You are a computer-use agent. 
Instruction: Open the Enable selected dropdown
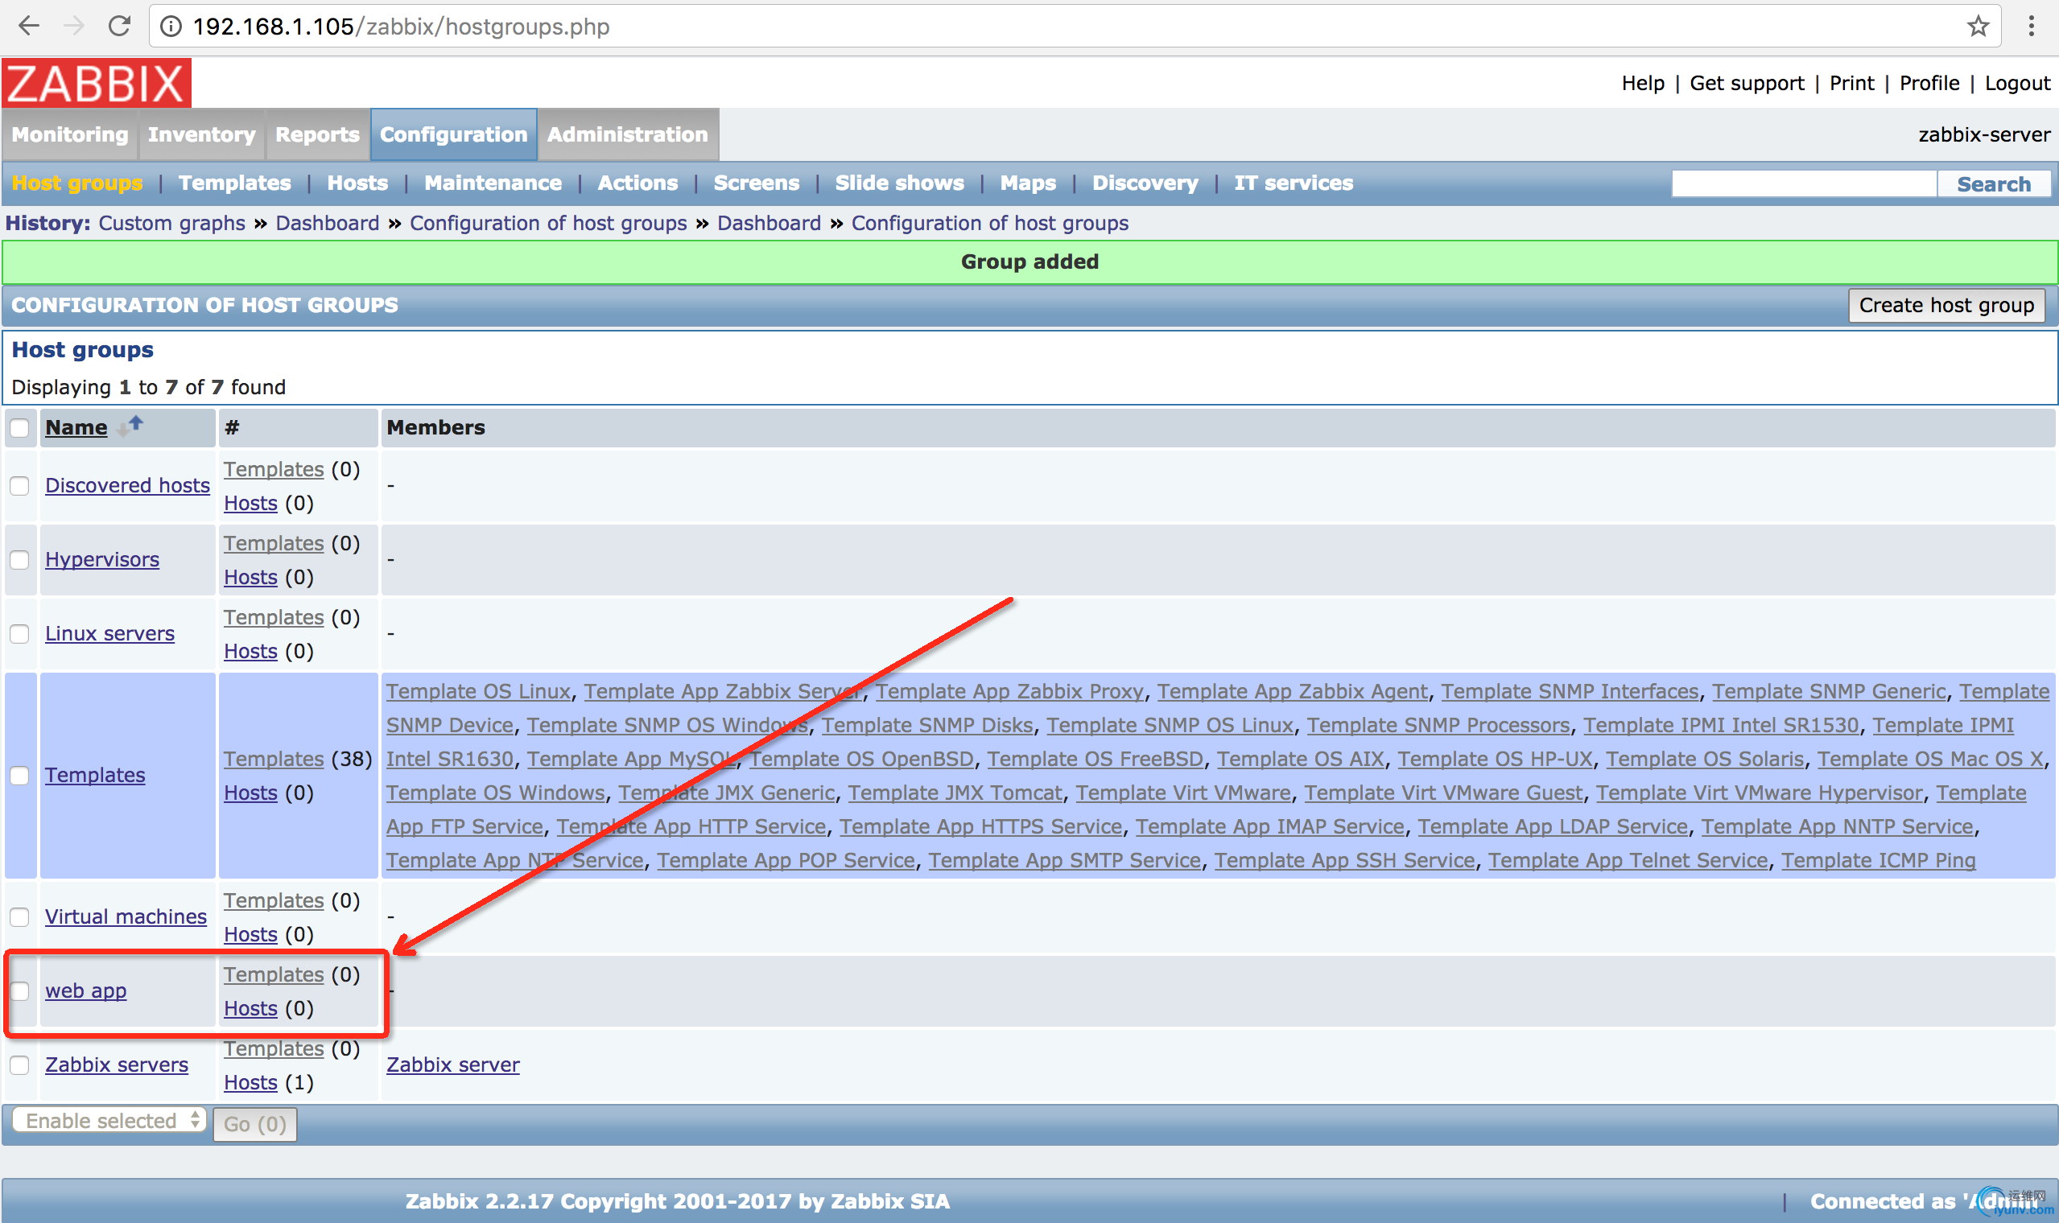pyautogui.click(x=108, y=1121)
